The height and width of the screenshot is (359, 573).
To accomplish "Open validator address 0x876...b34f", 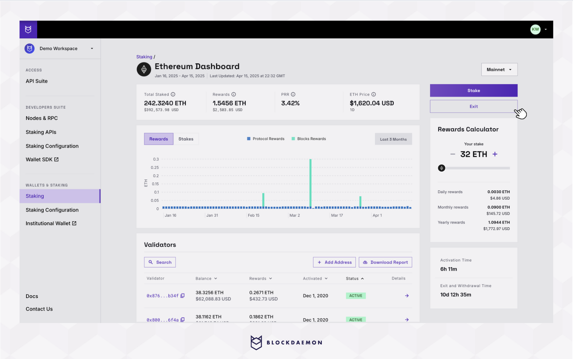I will [162, 296].
